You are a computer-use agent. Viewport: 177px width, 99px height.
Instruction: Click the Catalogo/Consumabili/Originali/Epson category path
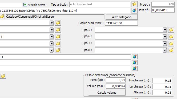coord(55,17)
